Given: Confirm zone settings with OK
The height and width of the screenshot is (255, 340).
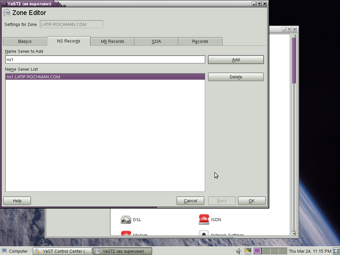Looking at the screenshot, I should tap(252, 201).
